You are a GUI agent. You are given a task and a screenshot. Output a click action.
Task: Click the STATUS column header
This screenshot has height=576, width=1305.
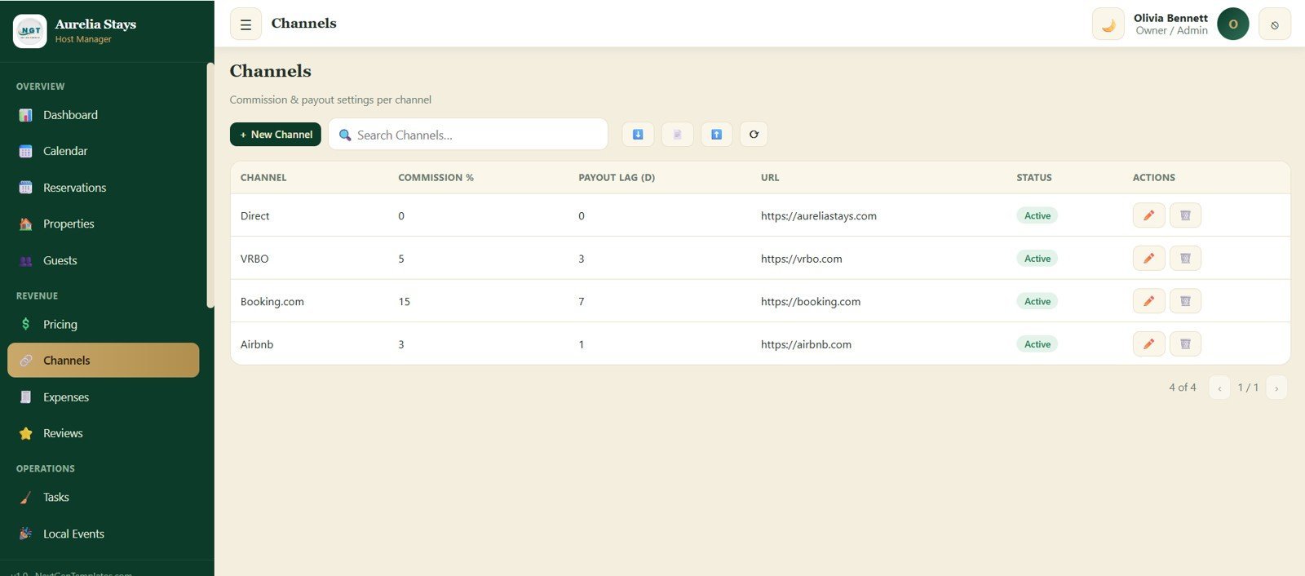1034,177
